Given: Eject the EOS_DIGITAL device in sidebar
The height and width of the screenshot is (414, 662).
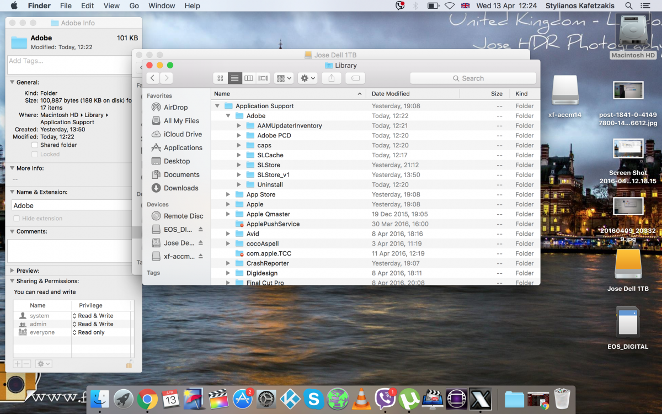Looking at the screenshot, I should click(201, 229).
